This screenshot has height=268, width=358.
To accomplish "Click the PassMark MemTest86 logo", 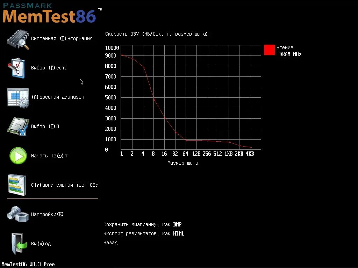I will pos(49,12).
